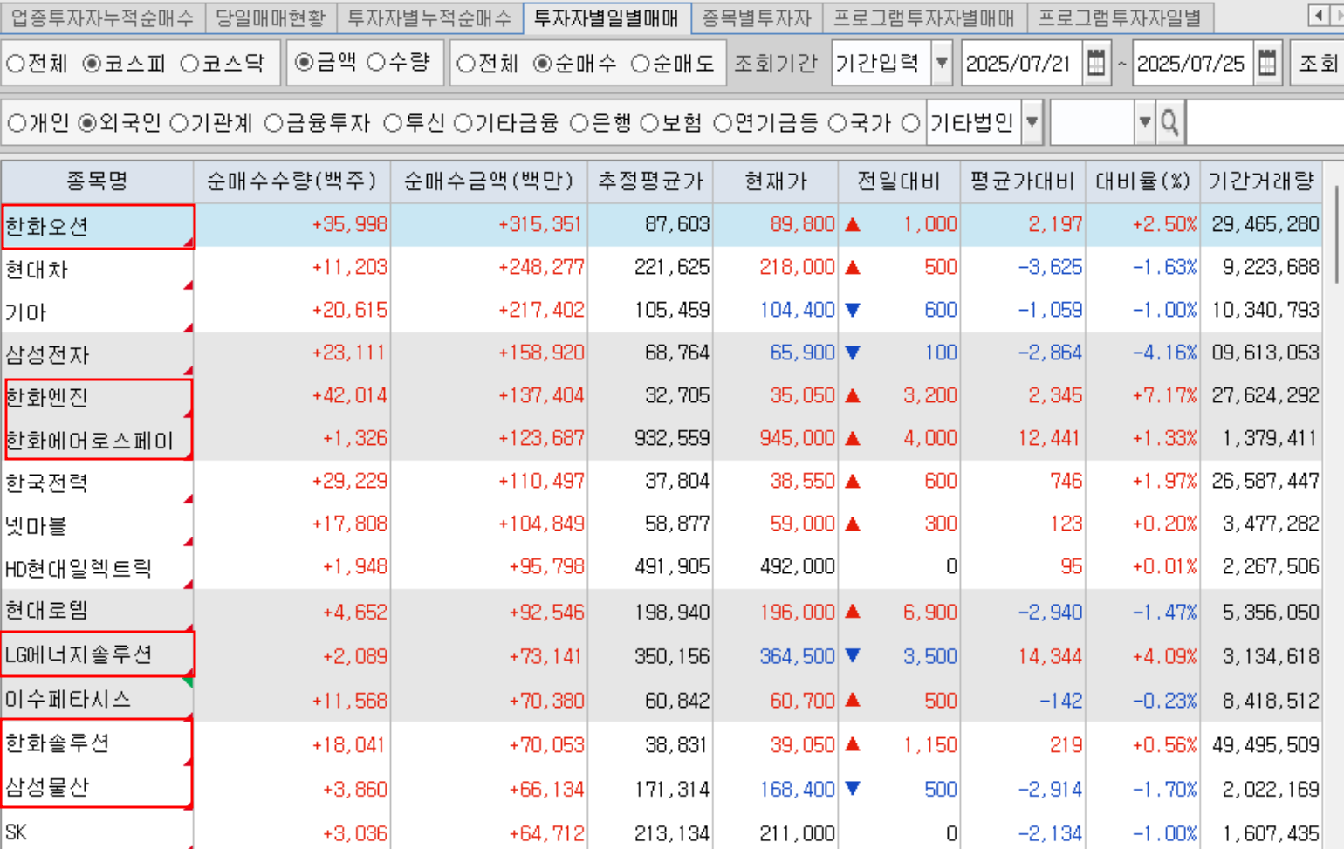The image size is (1344, 849).
Task: Select the 코스닥 market radio button
Action: coord(189,64)
